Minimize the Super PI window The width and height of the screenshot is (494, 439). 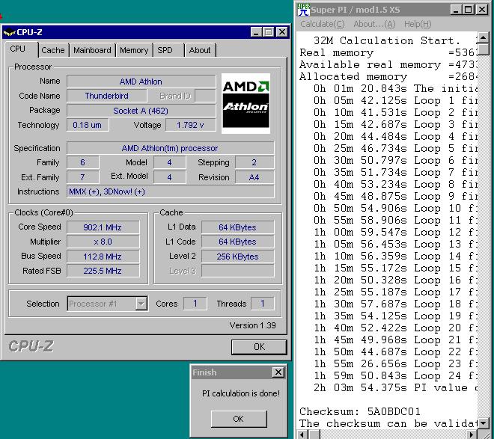click(x=456, y=10)
